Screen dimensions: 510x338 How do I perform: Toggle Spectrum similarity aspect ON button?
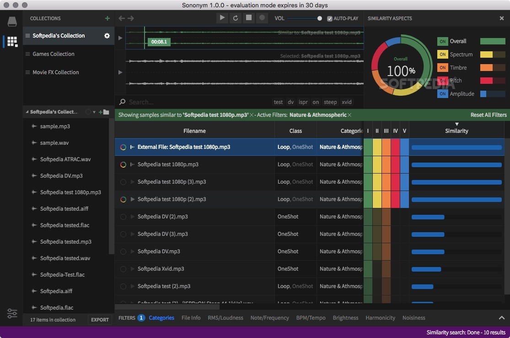point(442,55)
